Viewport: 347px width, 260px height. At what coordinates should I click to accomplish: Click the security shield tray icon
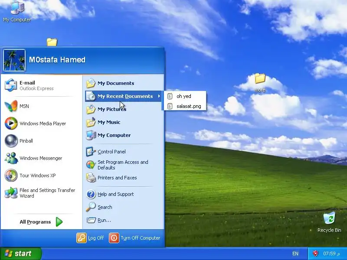pyautogui.click(x=315, y=253)
